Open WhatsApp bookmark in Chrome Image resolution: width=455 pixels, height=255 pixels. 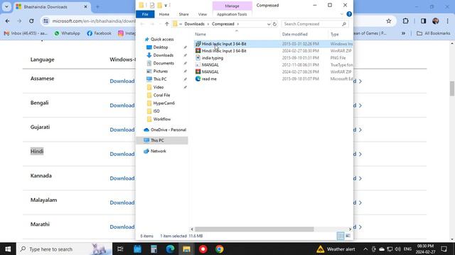[x=67, y=33]
